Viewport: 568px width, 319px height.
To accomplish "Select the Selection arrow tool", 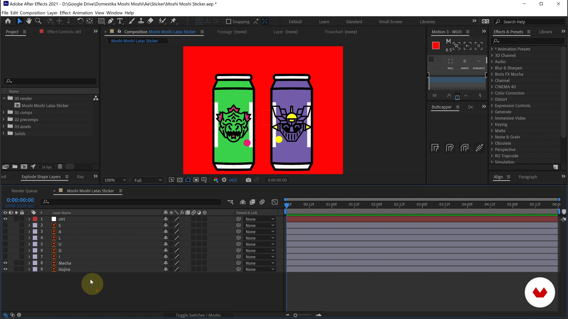I will 20,21.
